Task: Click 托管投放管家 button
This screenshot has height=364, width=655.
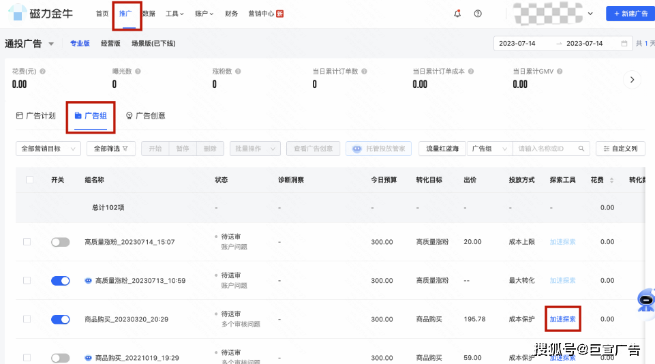Action: pyautogui.click(x=378, y=149)
